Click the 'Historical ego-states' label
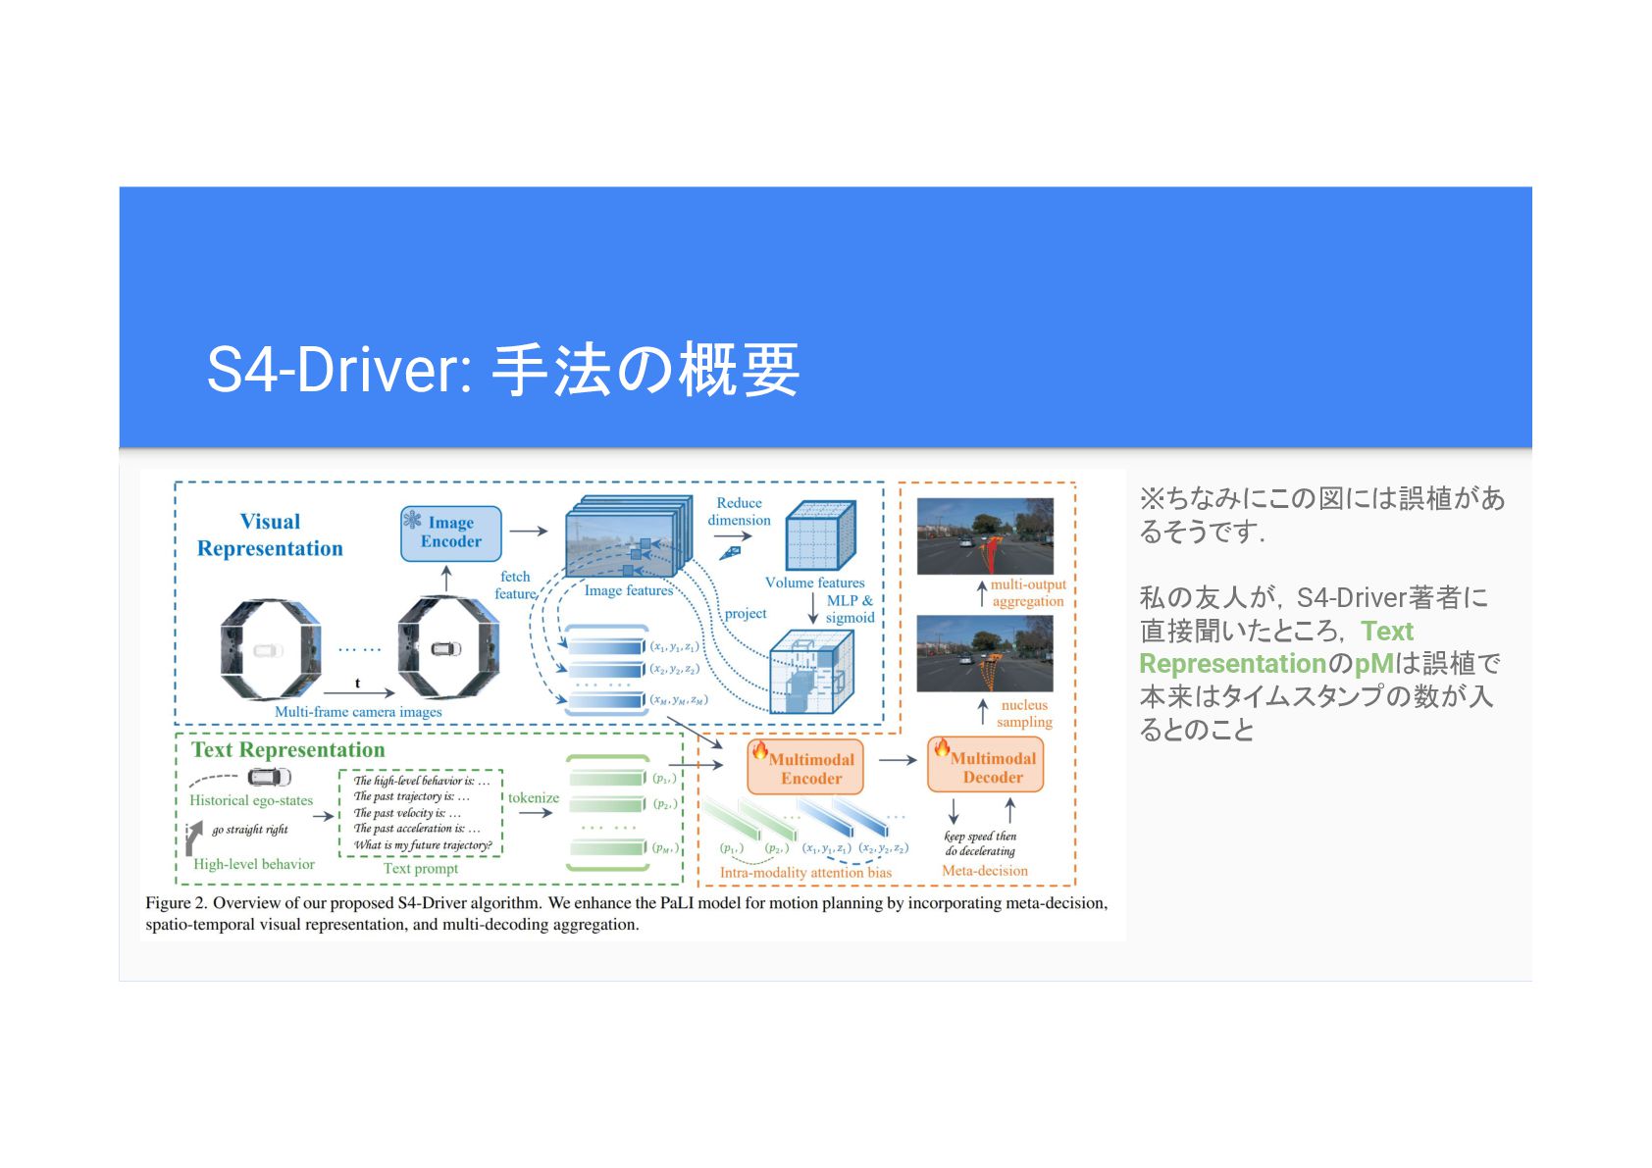 [251, 800]
